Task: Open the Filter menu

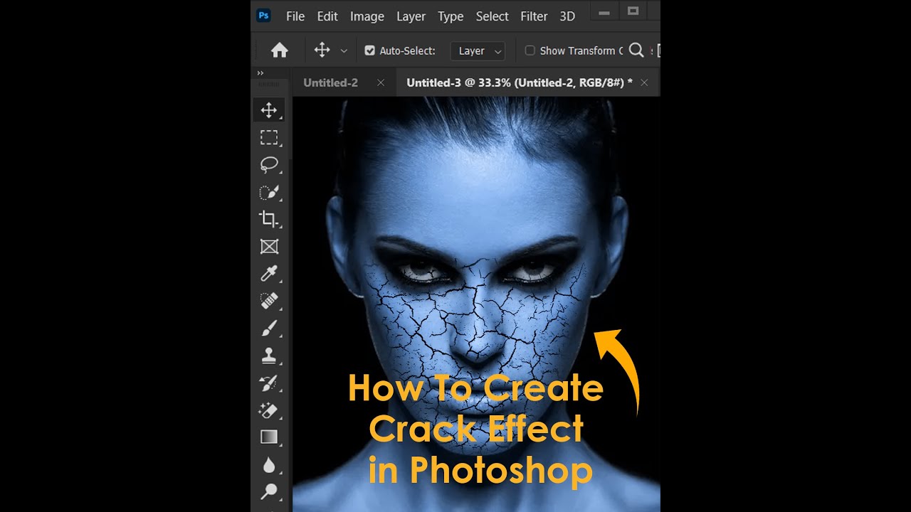Action: click(534, 16)
